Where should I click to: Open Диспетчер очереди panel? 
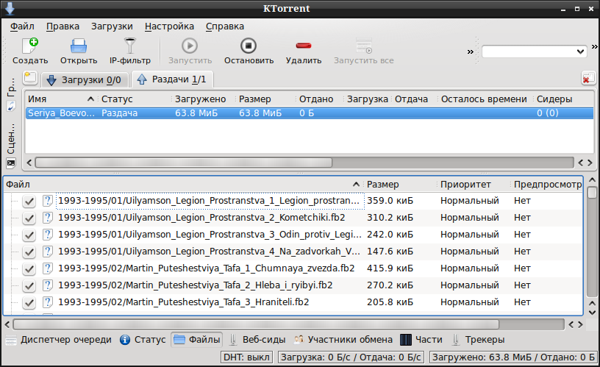pyautogui.click(x=59, y=340)
